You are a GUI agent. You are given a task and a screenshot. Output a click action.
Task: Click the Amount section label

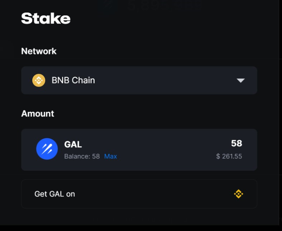tap(38, 113)
